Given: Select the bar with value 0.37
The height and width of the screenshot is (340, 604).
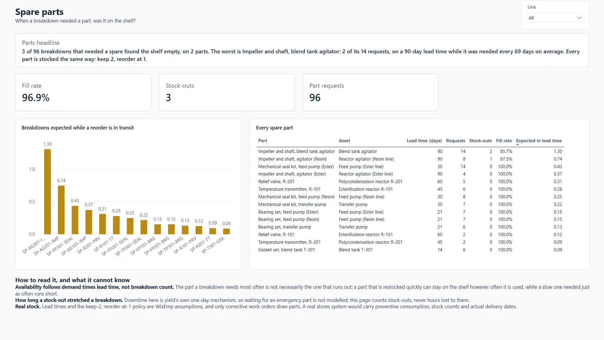Looking at the screenshot, I should coord(89,222).
